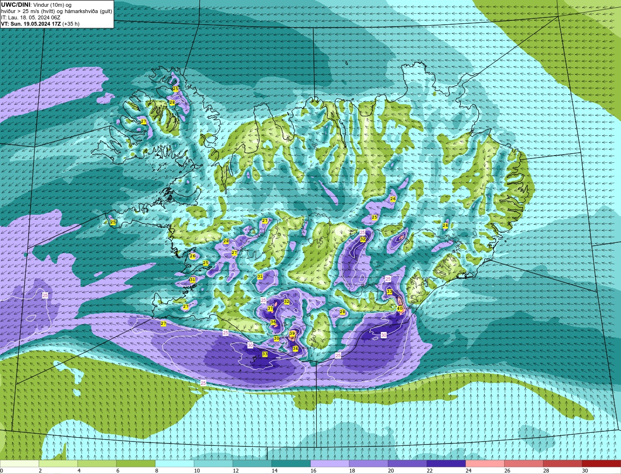Click the legend tick label '8'
This screenshot has width=621, height=474.
tap(157, 471)
